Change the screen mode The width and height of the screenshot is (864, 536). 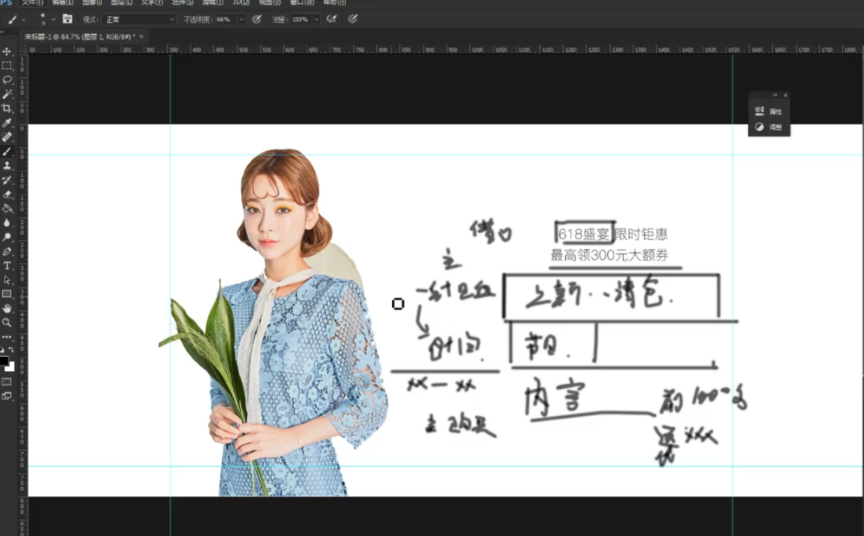(7, 395)
